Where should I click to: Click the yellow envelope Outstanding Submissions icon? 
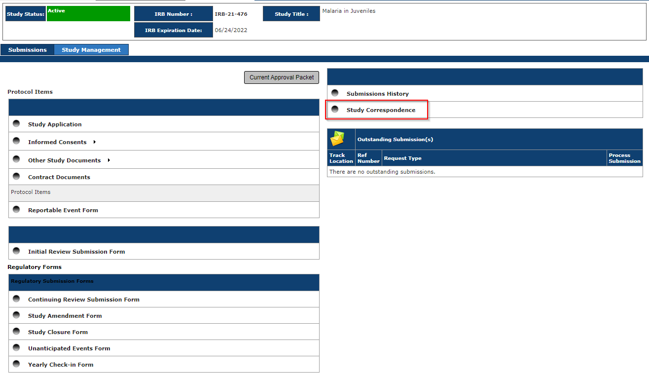point(337,139)
